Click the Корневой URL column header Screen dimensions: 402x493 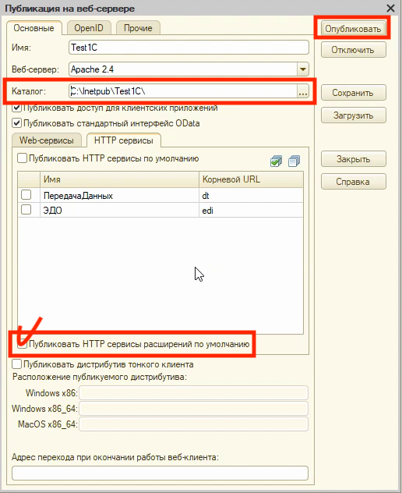click(251, 179)
